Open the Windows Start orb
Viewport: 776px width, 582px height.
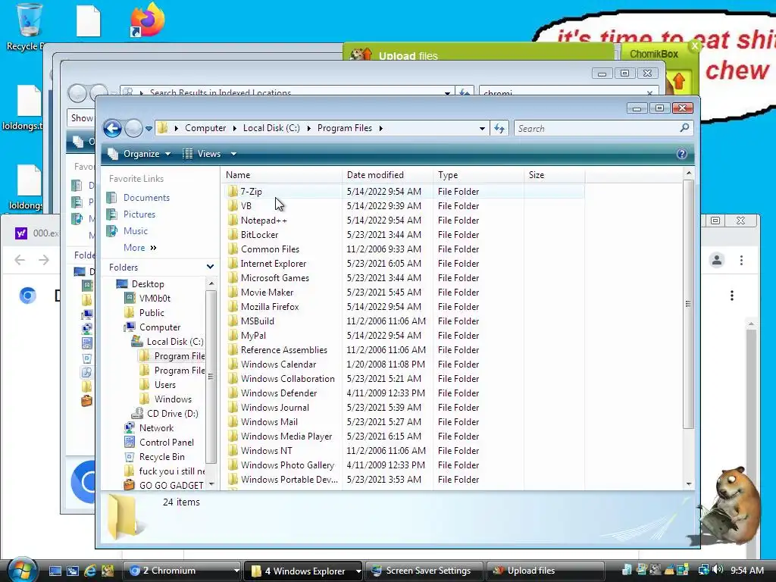(22, 570)
